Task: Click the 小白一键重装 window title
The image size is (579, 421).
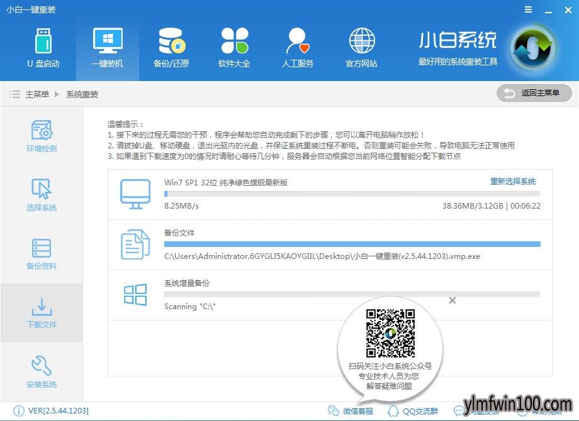Action: click(x=31, y=9)
